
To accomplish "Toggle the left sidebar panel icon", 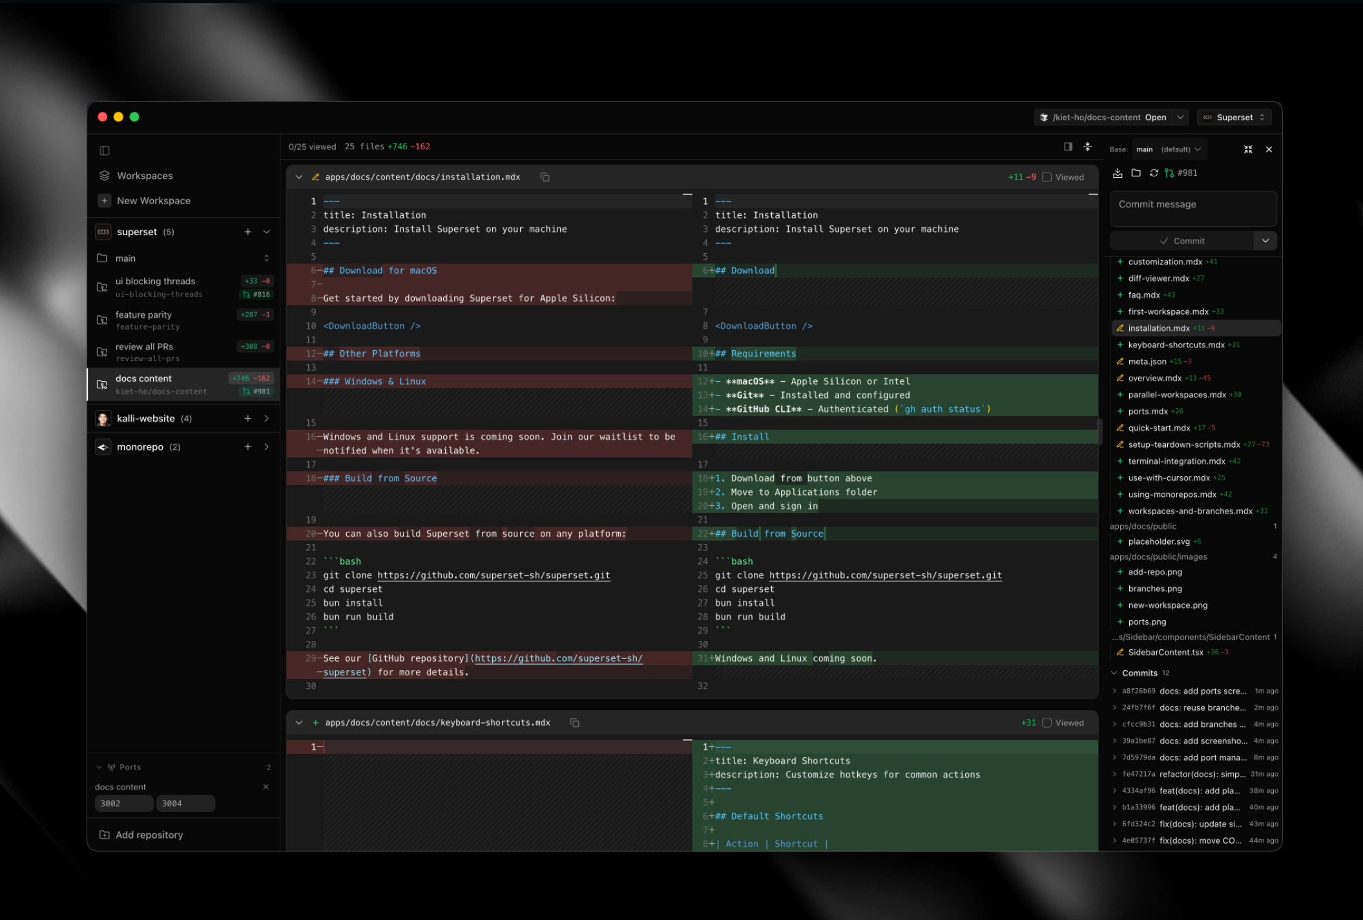I will click(105, 151).
